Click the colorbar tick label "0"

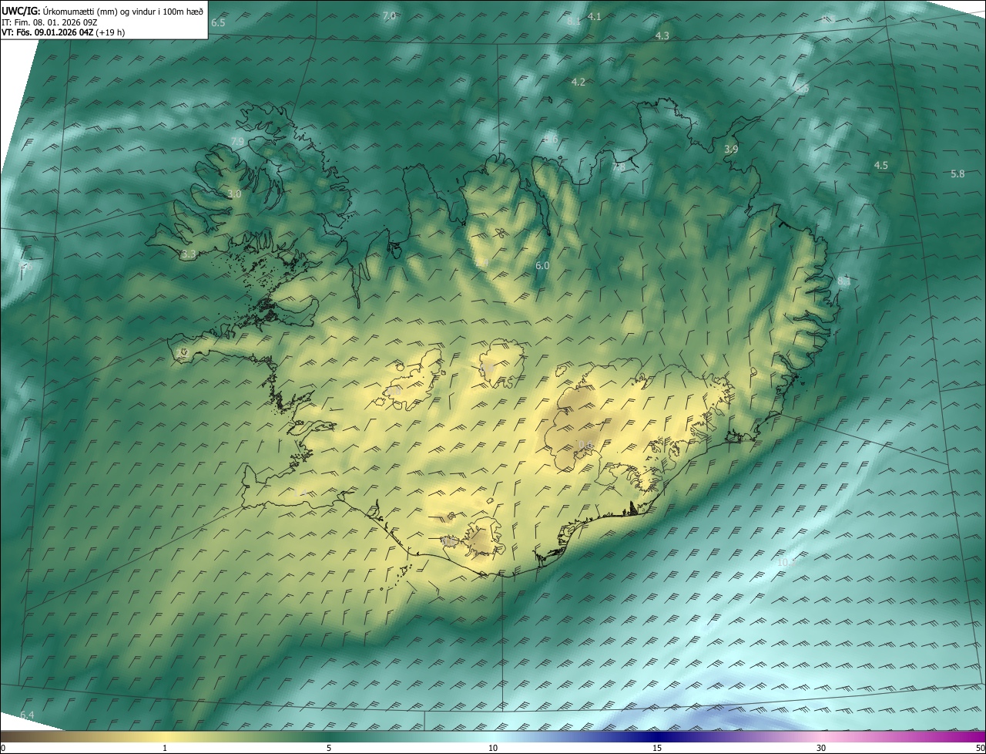pos(3,748)
